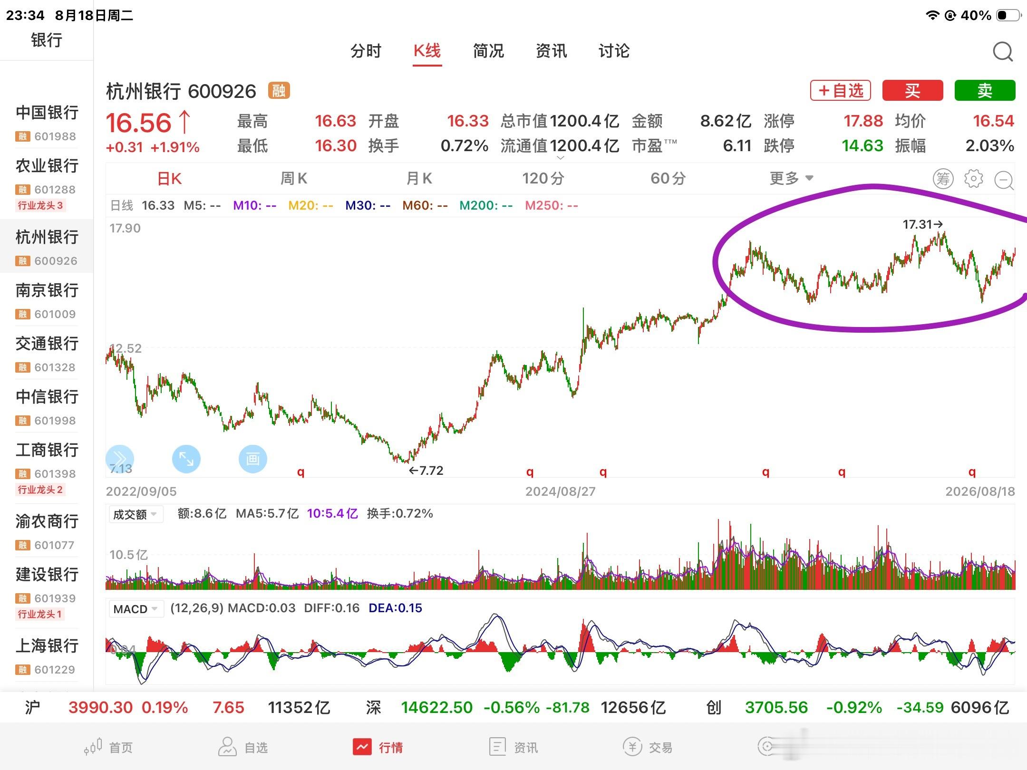
Task: Open drawing tool 画 blue circle
Action: coord(252,459)
